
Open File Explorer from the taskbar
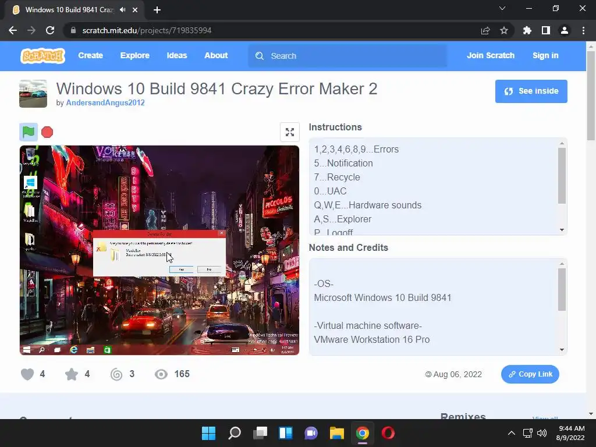pos(337,433)
